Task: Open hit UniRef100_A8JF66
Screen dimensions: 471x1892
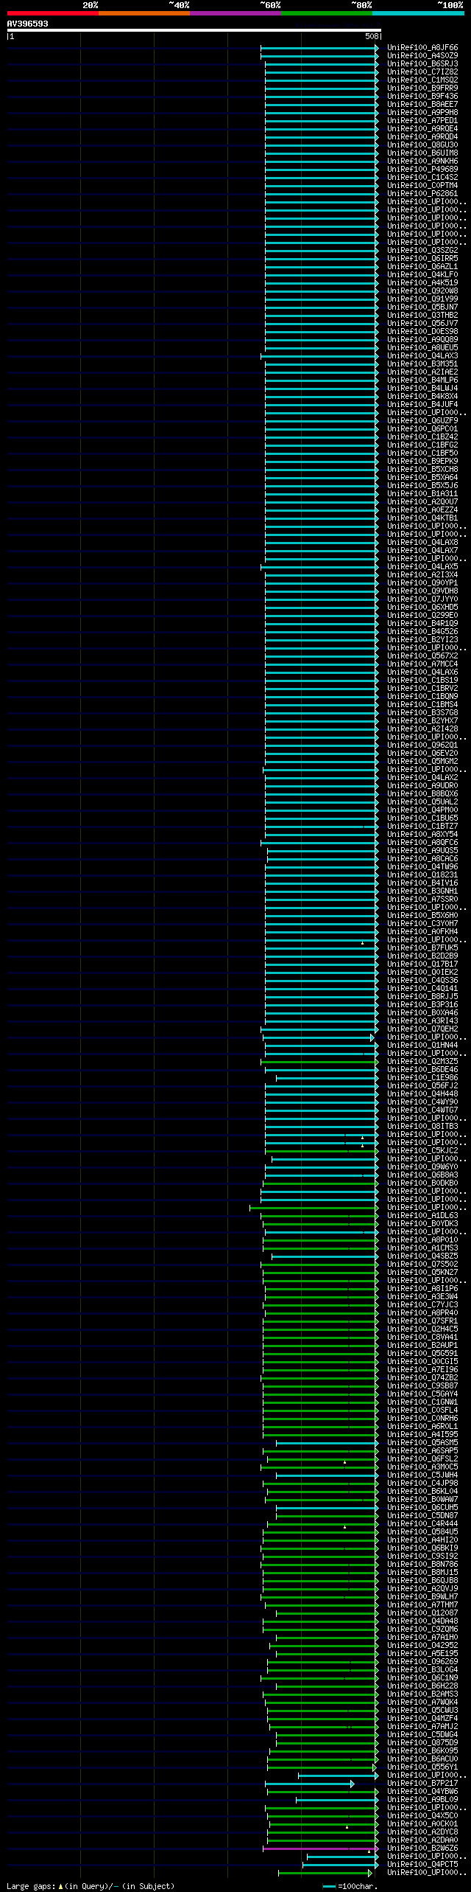Action: pyautogui.click(x=422, y=48)
